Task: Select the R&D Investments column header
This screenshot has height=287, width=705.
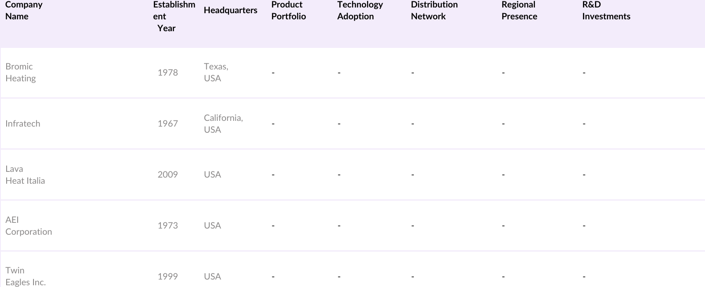Action: 606,11
